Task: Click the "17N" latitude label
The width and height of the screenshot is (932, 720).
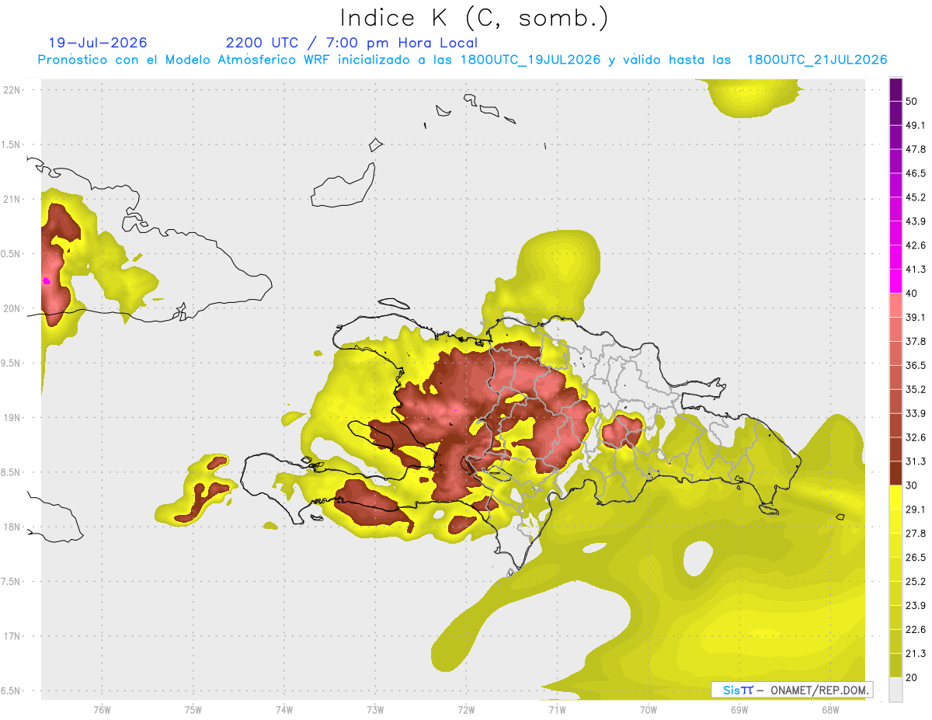Action: point(12,636)
